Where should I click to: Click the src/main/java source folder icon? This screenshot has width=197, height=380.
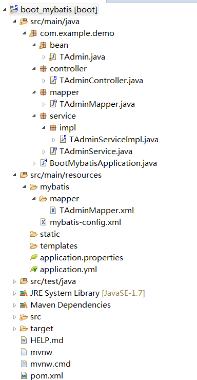click(x=24, y=22)
